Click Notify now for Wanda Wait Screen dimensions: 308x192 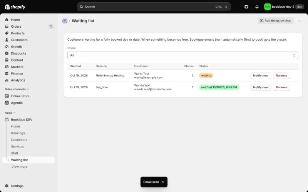[261, 88]
